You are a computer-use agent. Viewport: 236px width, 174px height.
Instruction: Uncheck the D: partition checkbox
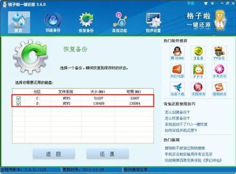click(18, 103)
